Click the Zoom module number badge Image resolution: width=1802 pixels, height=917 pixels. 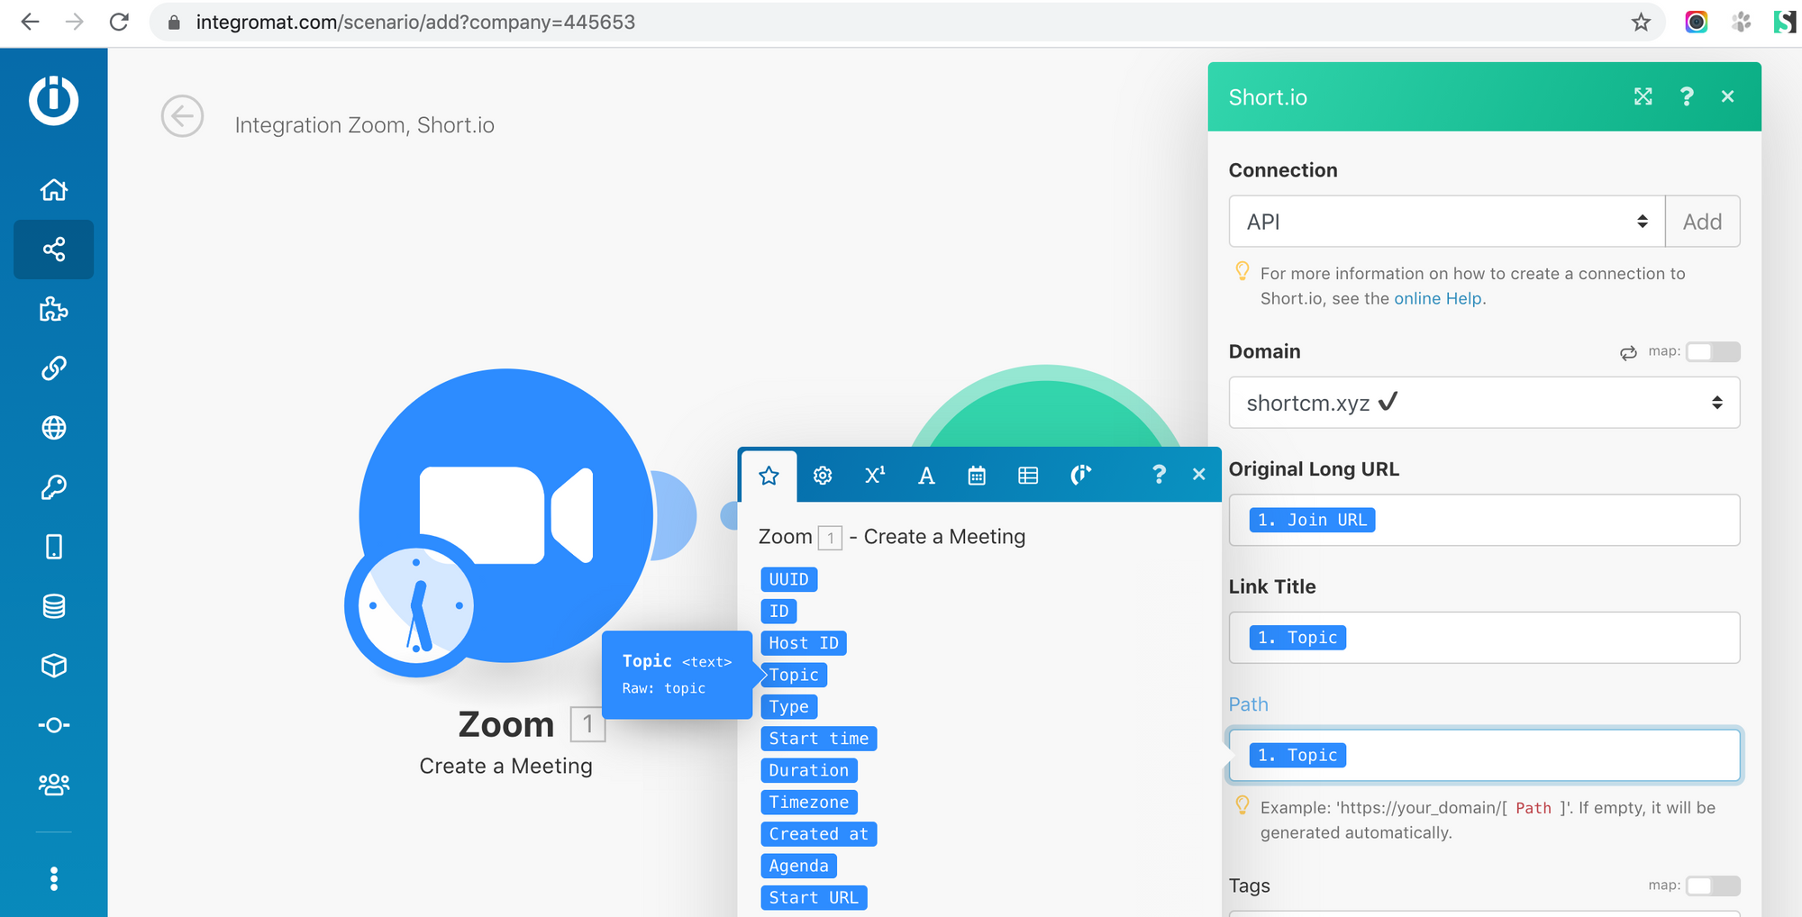pos(587,724)
